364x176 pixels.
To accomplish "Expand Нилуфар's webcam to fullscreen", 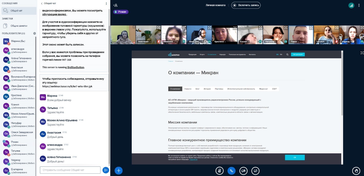I will pos(286,28).
